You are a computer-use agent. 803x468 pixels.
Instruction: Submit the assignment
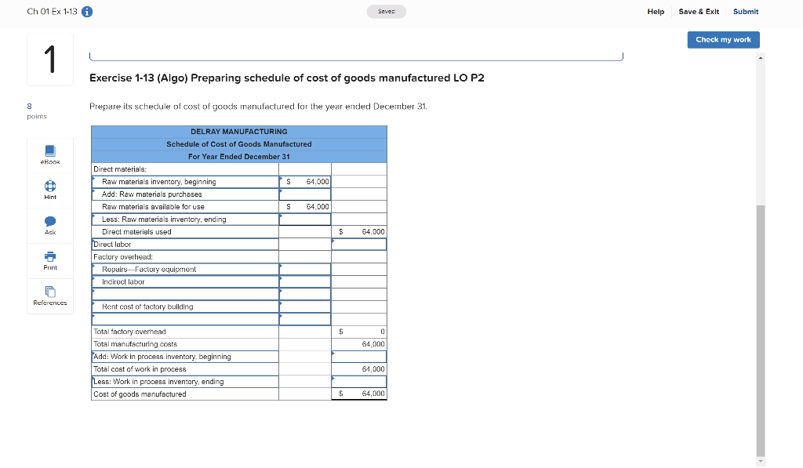pos(745,12)
